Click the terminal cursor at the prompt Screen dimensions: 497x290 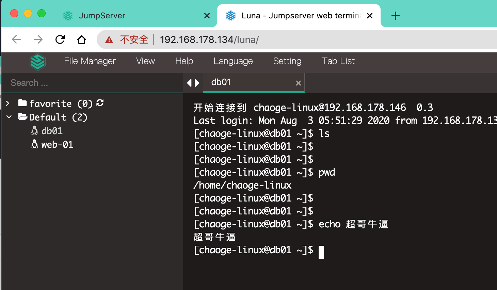(321, 252)
